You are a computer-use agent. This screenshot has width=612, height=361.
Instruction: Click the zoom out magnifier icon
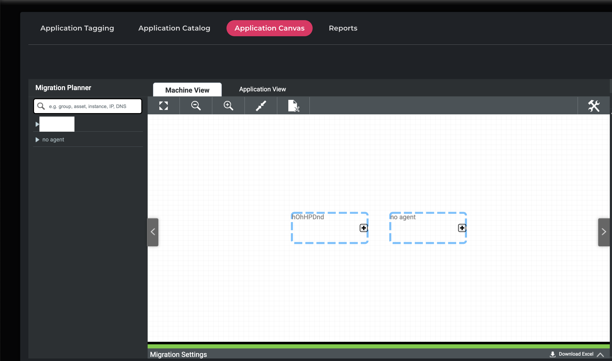click(196, 106)
